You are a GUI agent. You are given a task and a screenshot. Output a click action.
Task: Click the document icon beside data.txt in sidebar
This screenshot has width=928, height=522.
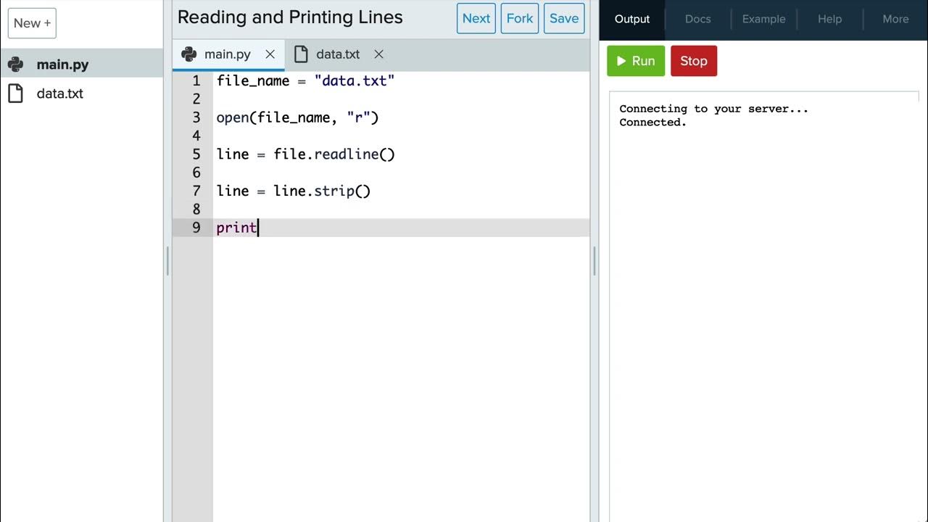click(x=15, y=94)
